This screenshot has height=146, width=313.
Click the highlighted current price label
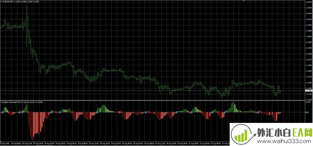(309, 91)
